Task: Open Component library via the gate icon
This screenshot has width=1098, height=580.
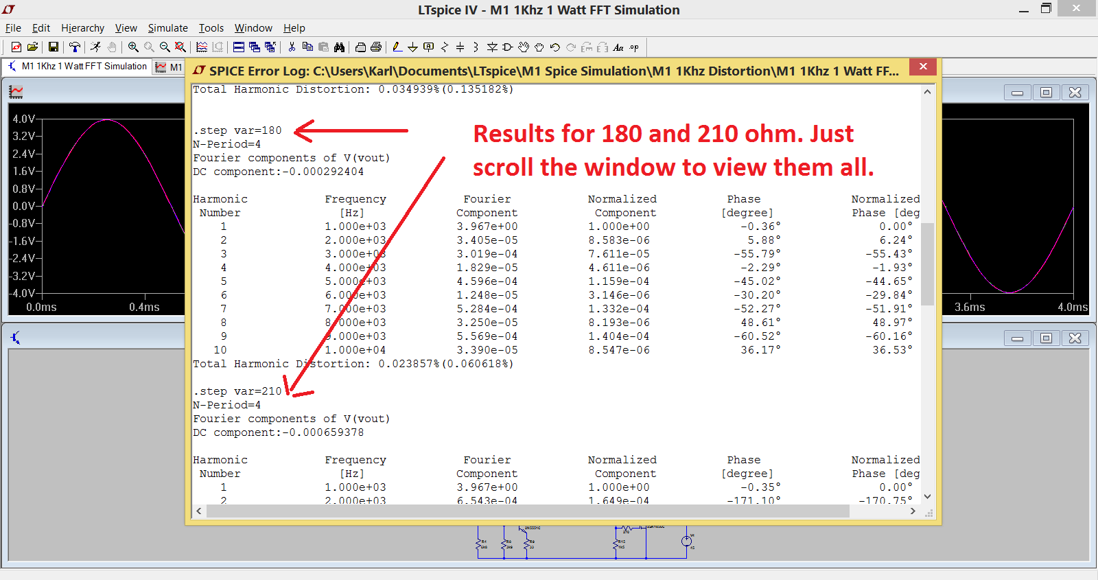Action: 508,47
